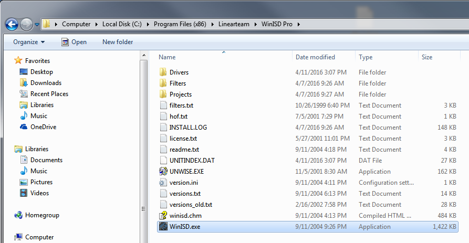
Task: Navigate to Computer in the breadcrumb
Action: click(x=76, y=24)
